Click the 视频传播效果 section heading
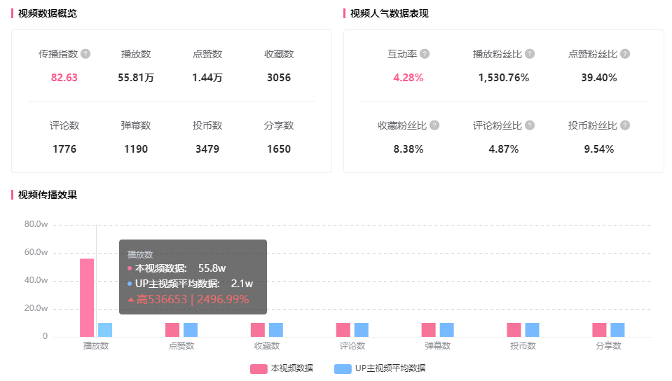This screenshot has width=672, height=381. (47, 195)
